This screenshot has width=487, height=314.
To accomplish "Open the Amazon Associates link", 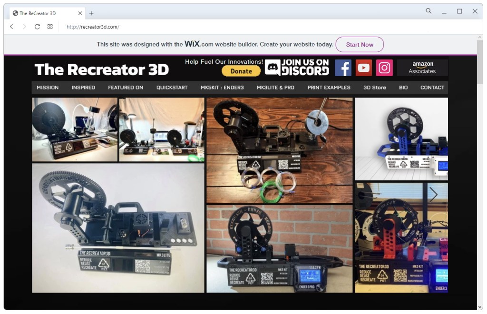I will point(422,68).
